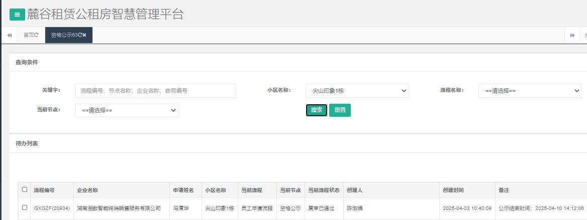The image size is (587, 220).
Task: Open the 小区名称 dropdown showing 尖山印象1栋
Action: point(357,91)
